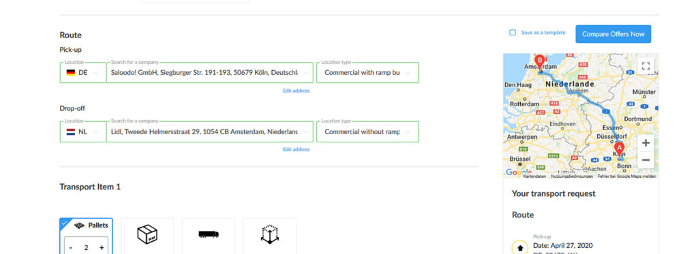Viewport: 698px width, 254px height.
Task: Zoom in on the route map
Action: point(646,143)
